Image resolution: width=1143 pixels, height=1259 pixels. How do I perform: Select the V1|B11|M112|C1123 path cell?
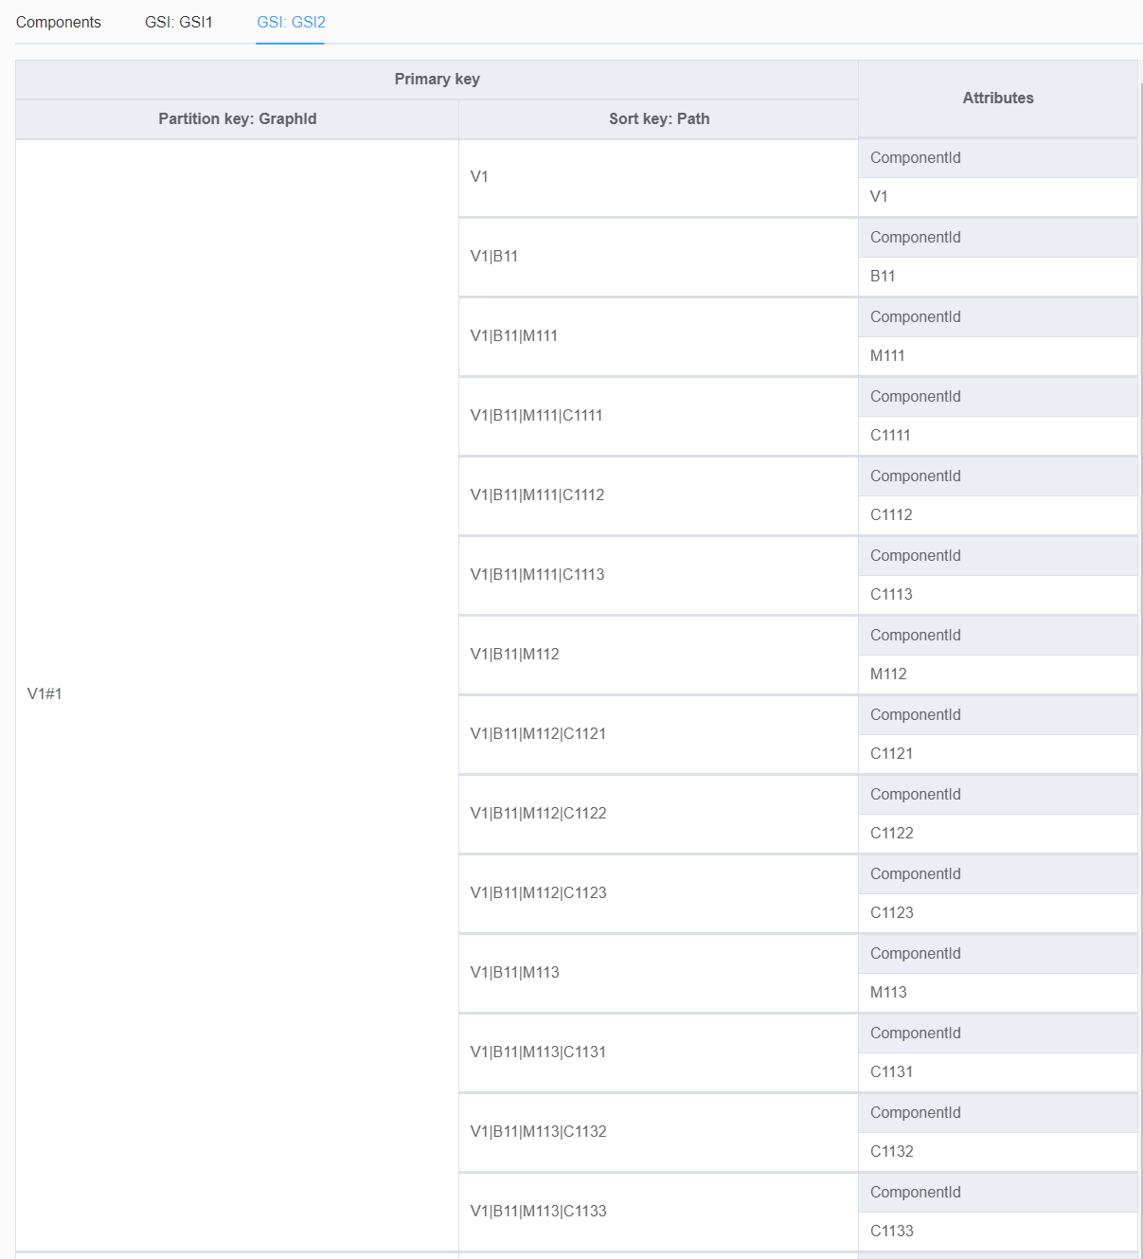[538, 892]
